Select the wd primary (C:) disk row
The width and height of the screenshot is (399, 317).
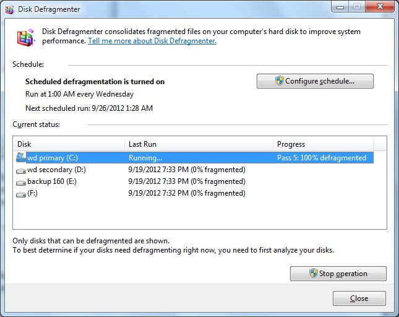pos(195,158)
